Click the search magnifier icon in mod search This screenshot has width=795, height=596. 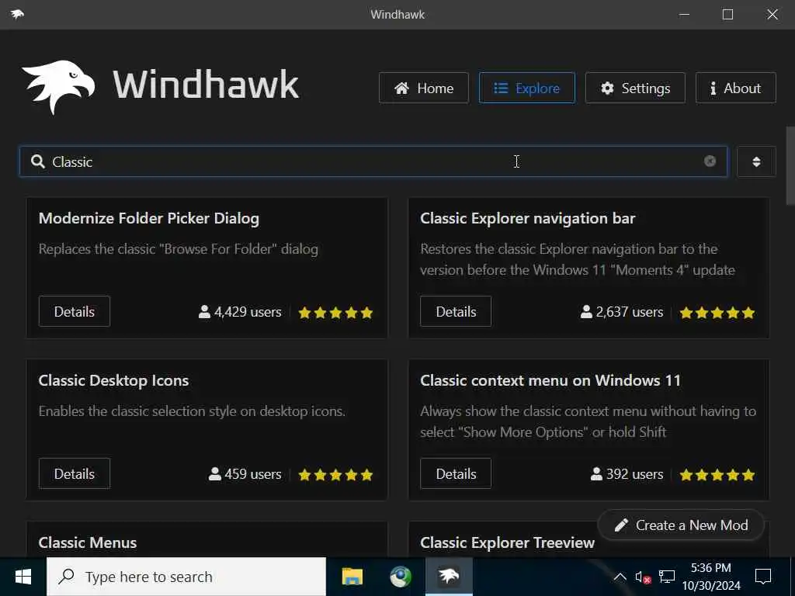click(x=37, y=161)
